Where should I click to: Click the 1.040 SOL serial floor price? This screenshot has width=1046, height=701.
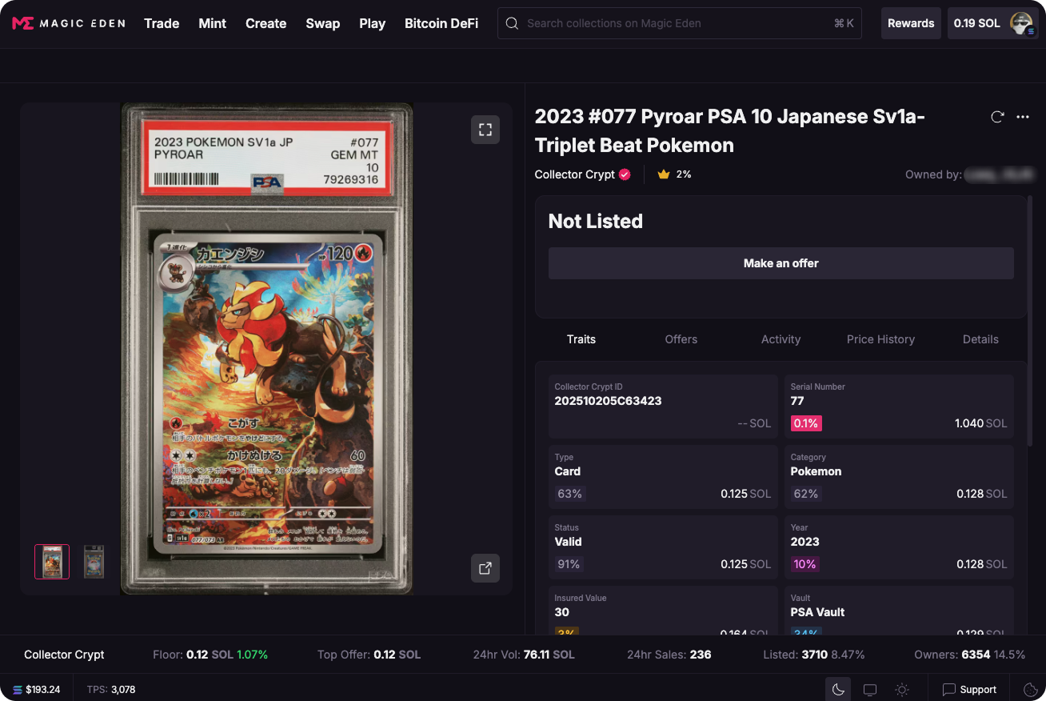coord(981,423)
